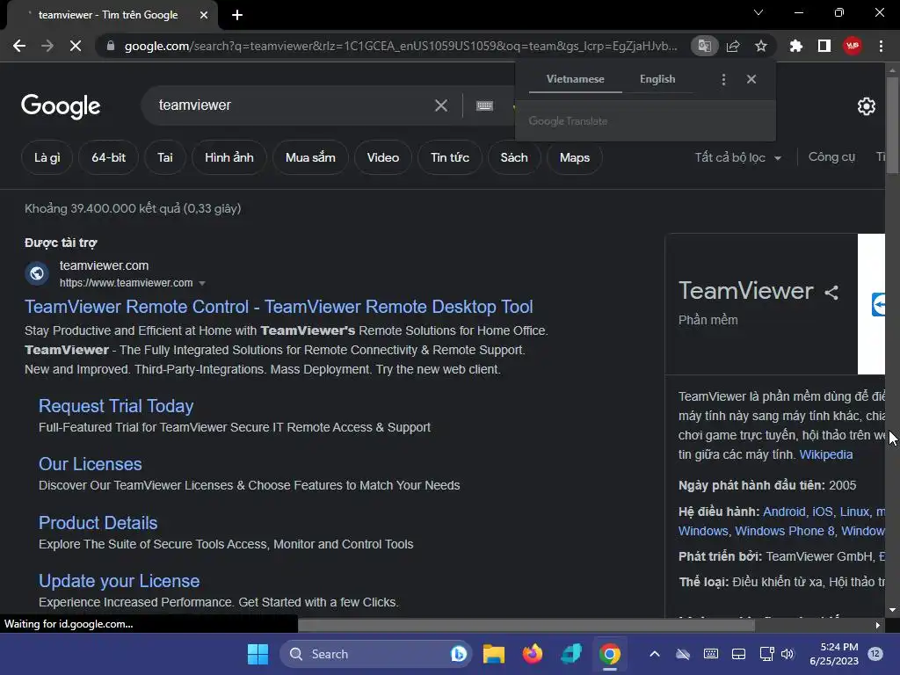This screenshot has width=900, height=675.
Task: Open the 'Our Licenses' sitelink
Action: click(91, 464)
